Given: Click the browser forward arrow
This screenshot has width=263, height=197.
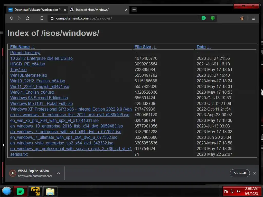Looking at the screenshot, I should [19, 18].
